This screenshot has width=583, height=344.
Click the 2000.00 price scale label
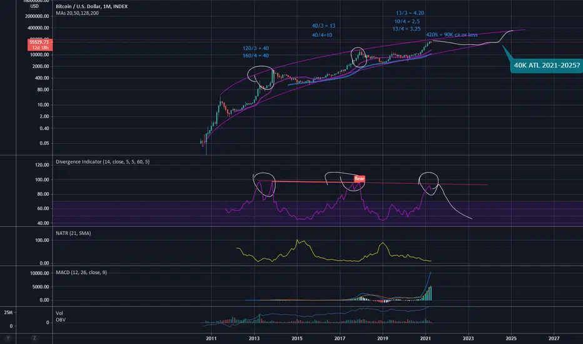pyautogui.click(x=41, y=66)
